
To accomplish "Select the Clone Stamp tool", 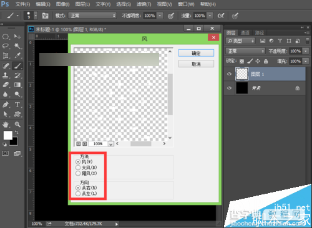I will (x=6, y=75).
